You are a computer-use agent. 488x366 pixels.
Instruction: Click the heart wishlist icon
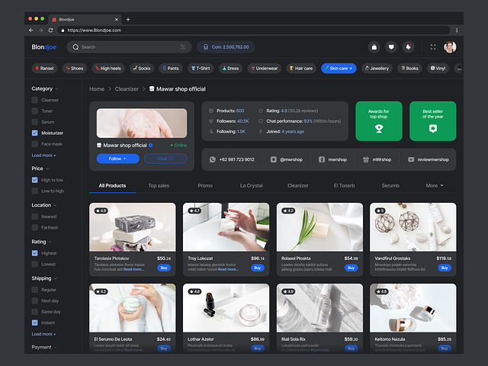(391, 47)
